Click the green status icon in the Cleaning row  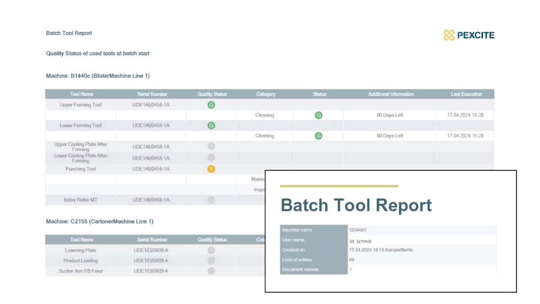tap(318, 115)
